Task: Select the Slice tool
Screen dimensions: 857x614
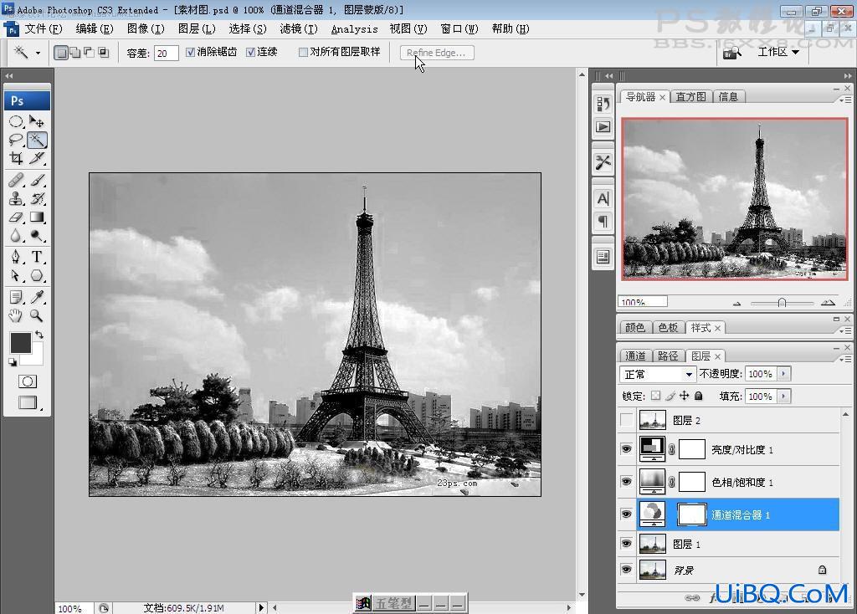Action: click(x=37, y=158)
